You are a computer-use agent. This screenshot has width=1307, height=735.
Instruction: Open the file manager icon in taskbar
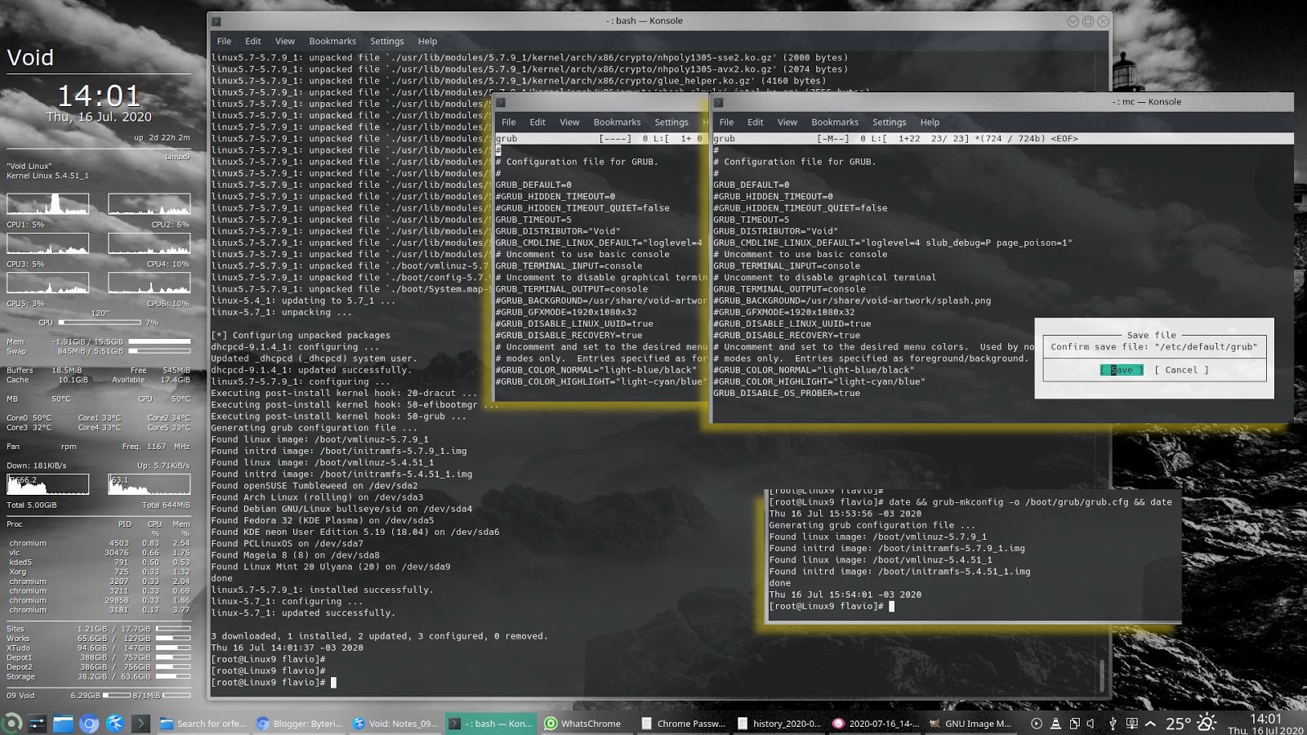[x=64, y=724]
